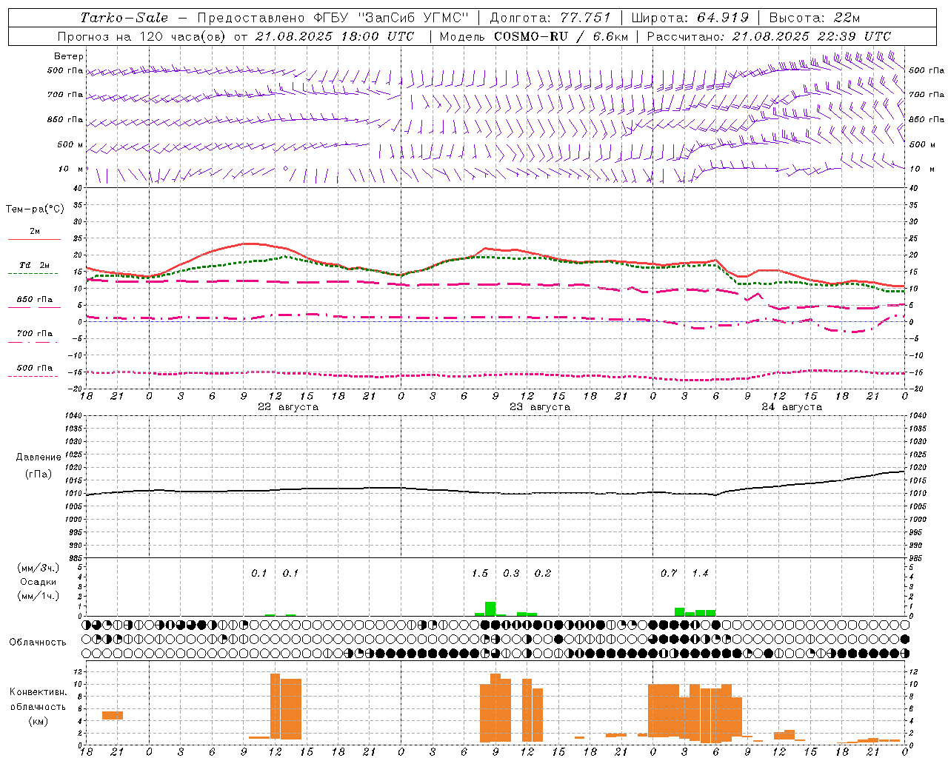Click the Td 2м dew point legend entry
Screen dimensions: 948x758
click(34, 269)
